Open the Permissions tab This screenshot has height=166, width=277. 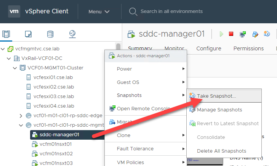(248, 48)
